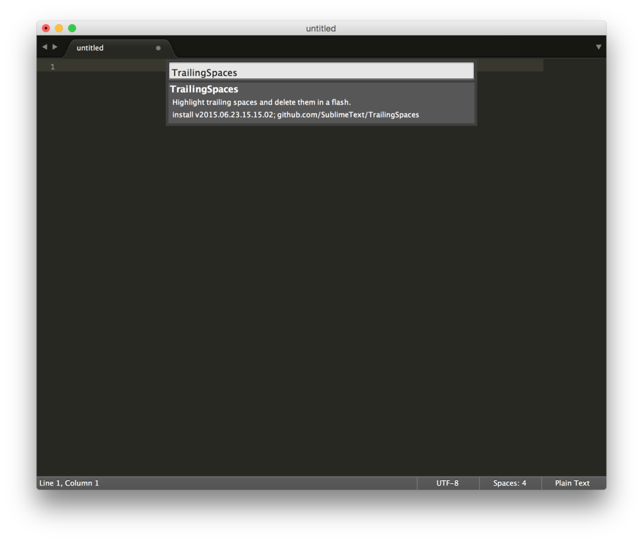643x542 pixels.
Task: Click Line 1, Column 1 status
Action: click(69, 483)
